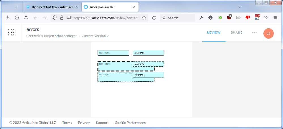This screenshot has height=129, width=283.
Task: Open browsing history clock icon
Action: (x=17, y=18)
